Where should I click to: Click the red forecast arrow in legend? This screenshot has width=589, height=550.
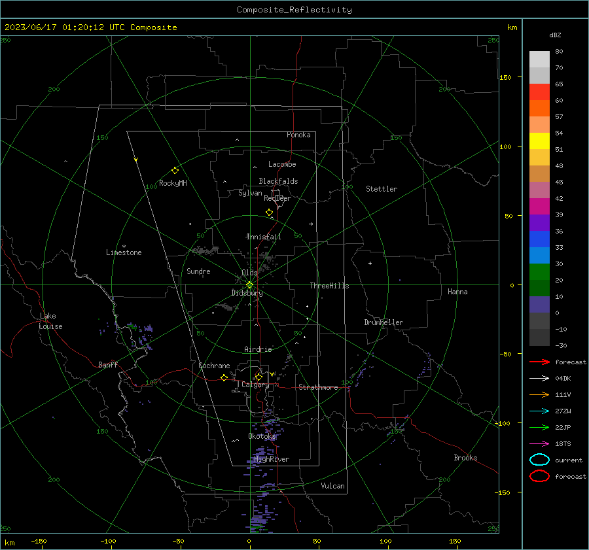pyautogui.click(x=539, y=362)
